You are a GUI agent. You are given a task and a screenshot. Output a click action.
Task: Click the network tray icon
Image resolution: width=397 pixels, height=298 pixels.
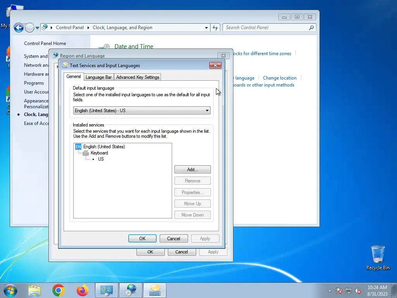(349, 291)
